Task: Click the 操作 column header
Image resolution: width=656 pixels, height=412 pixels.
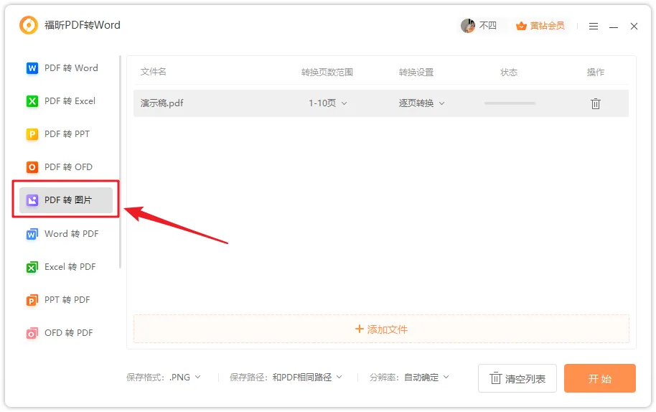Action: 595,72
